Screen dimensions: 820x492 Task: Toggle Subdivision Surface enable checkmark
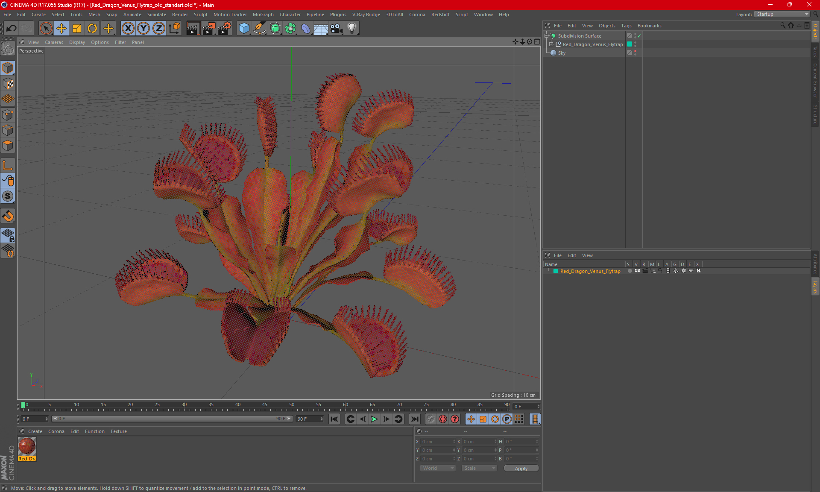(x=639, y=36)
